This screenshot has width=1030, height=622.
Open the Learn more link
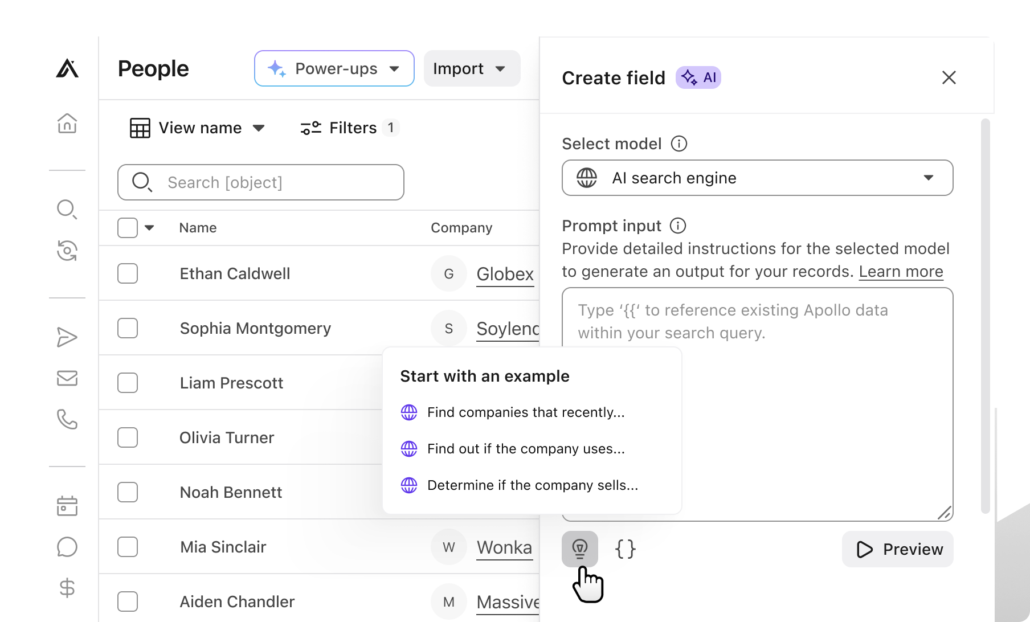pos(900,272)
